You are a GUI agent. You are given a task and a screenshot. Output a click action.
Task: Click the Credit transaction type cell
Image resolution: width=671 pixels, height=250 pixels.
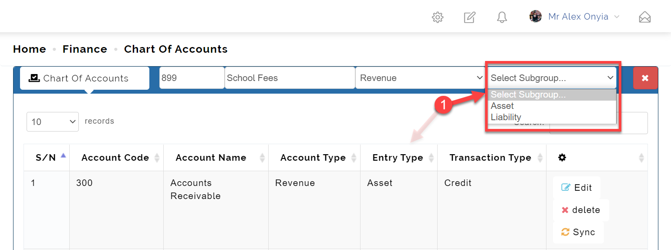[492, 210]
